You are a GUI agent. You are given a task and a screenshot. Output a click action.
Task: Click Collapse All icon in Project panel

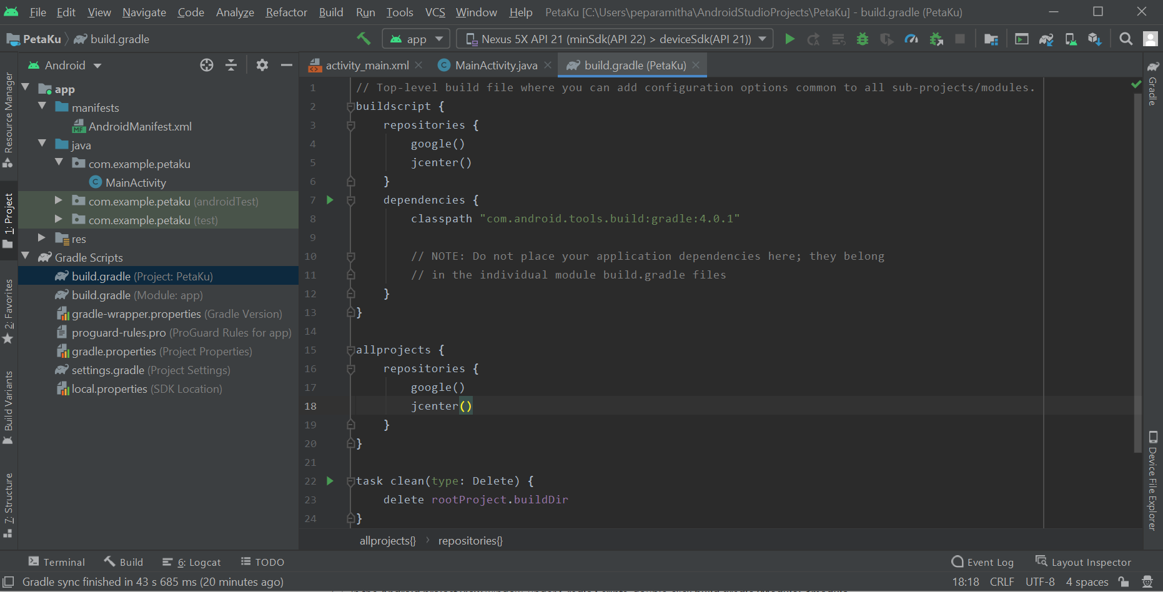tap(231, 65)
